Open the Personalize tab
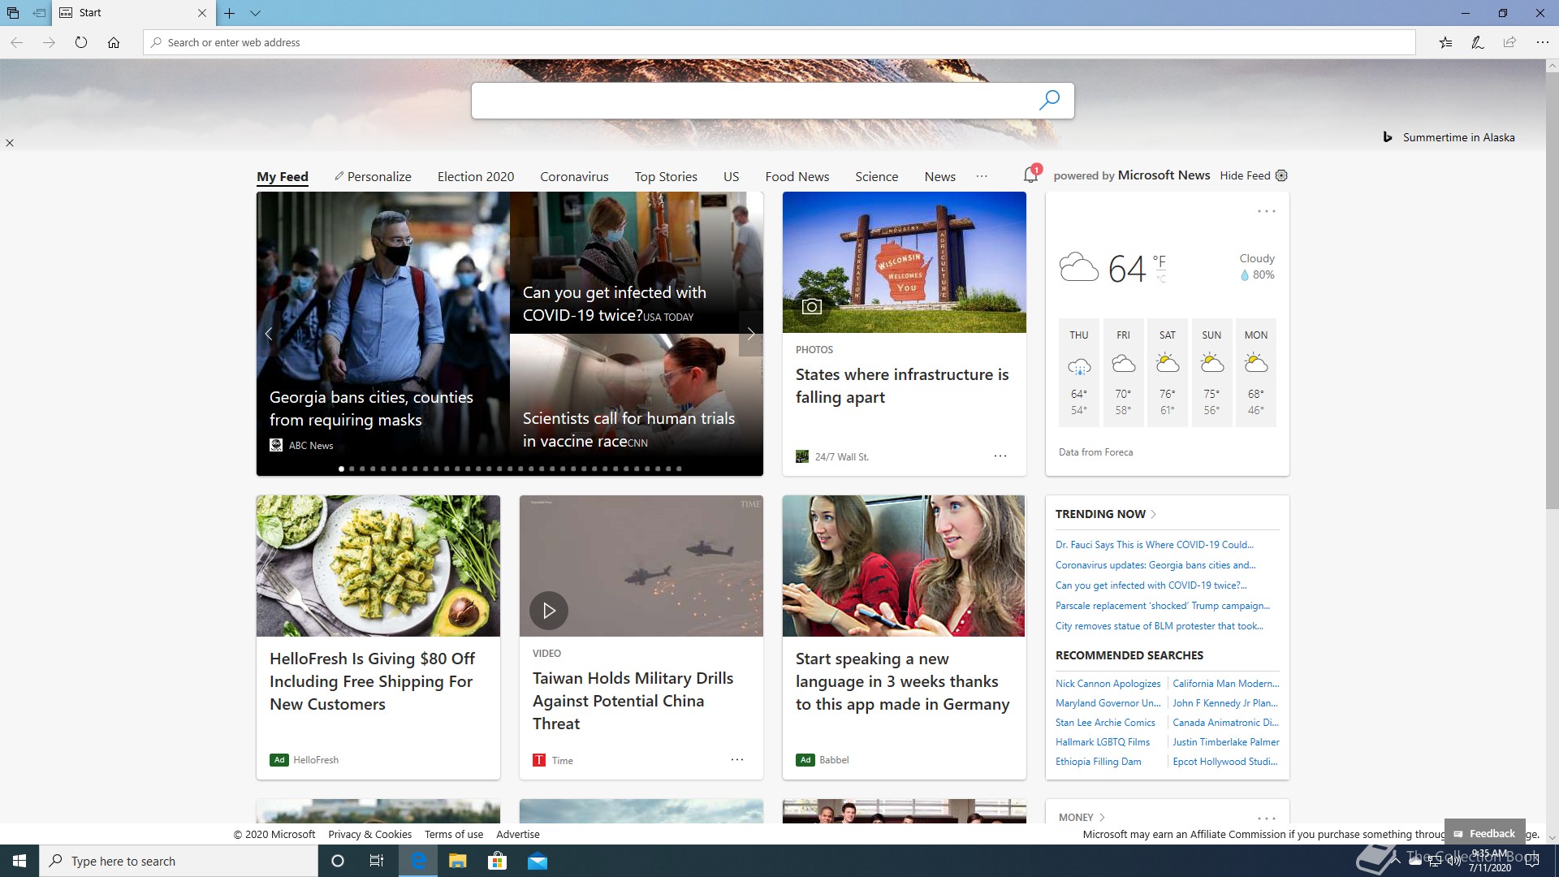This screenshot has width=1559, height=877. click(x=373, y=176)
